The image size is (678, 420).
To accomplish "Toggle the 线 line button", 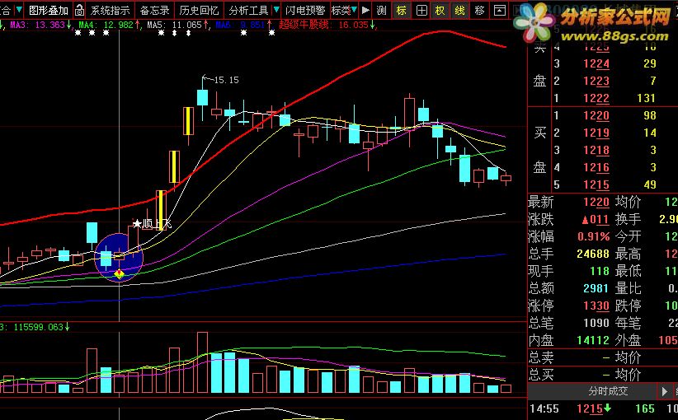I will (x=459, y=10).
